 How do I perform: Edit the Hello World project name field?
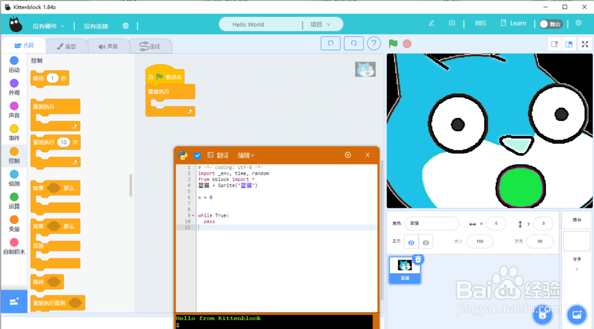point(261,24)
